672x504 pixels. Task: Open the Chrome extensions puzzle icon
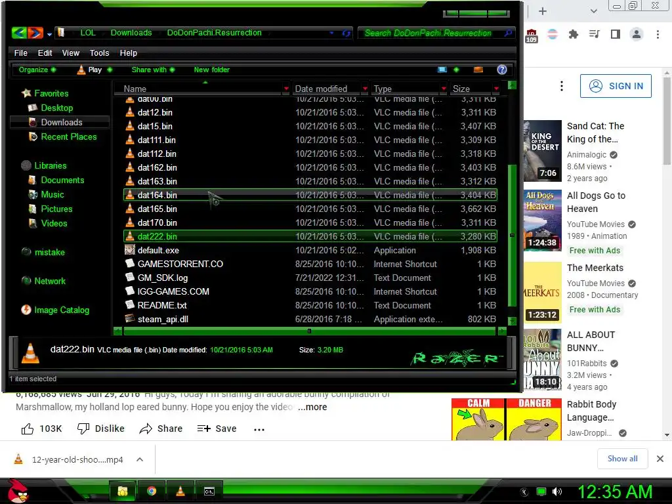573,34
